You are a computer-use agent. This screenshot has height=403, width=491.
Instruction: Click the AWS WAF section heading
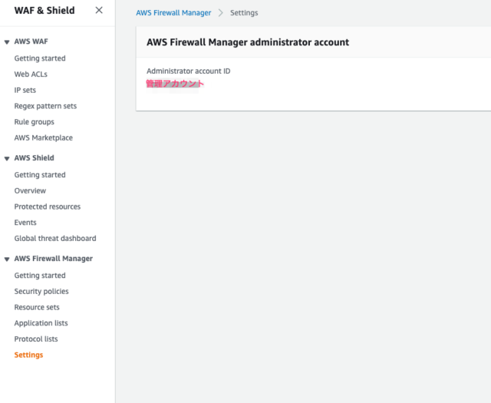point(31,41)
